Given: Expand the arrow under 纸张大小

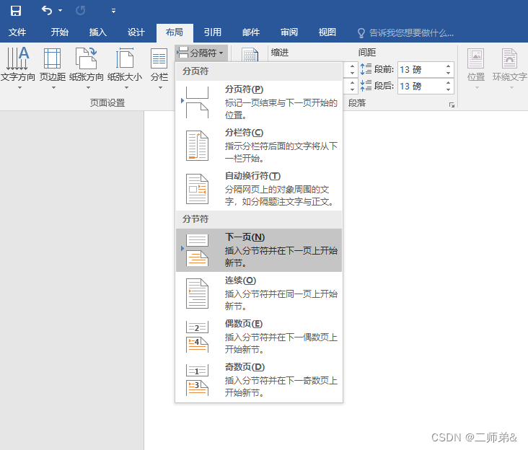Looking at the screenshot, I should (x=127, y=88).
